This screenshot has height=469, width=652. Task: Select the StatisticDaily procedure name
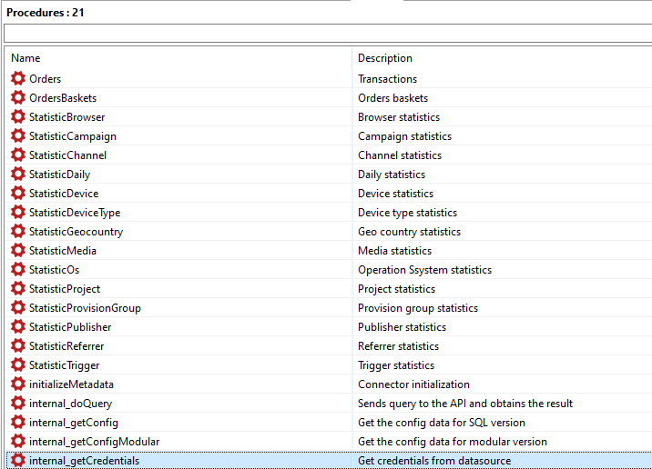click(x=59, y=175)
